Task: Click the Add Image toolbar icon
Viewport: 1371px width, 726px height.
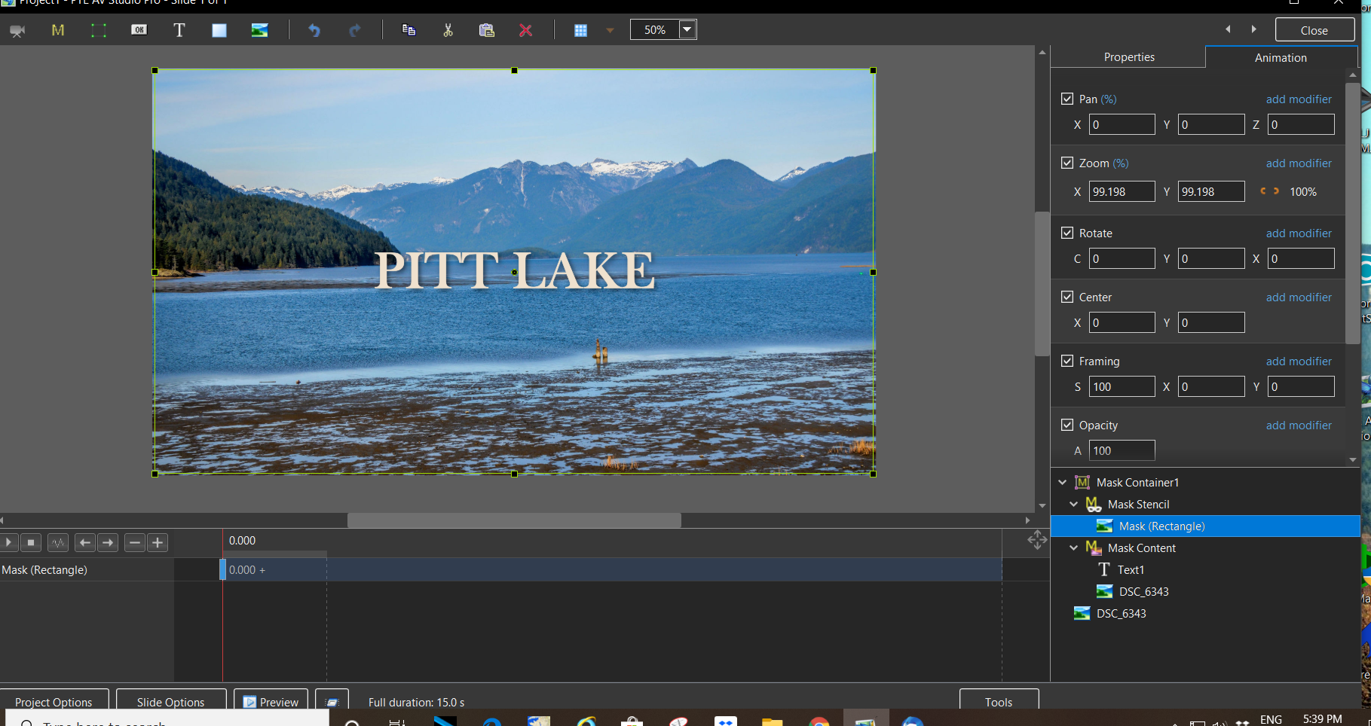Action: pyautogui.click(x=259, y=30)
